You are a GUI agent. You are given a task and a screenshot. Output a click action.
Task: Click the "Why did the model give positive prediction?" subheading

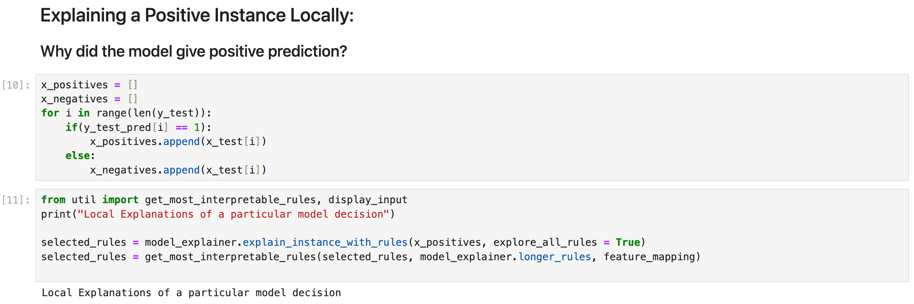194,52
